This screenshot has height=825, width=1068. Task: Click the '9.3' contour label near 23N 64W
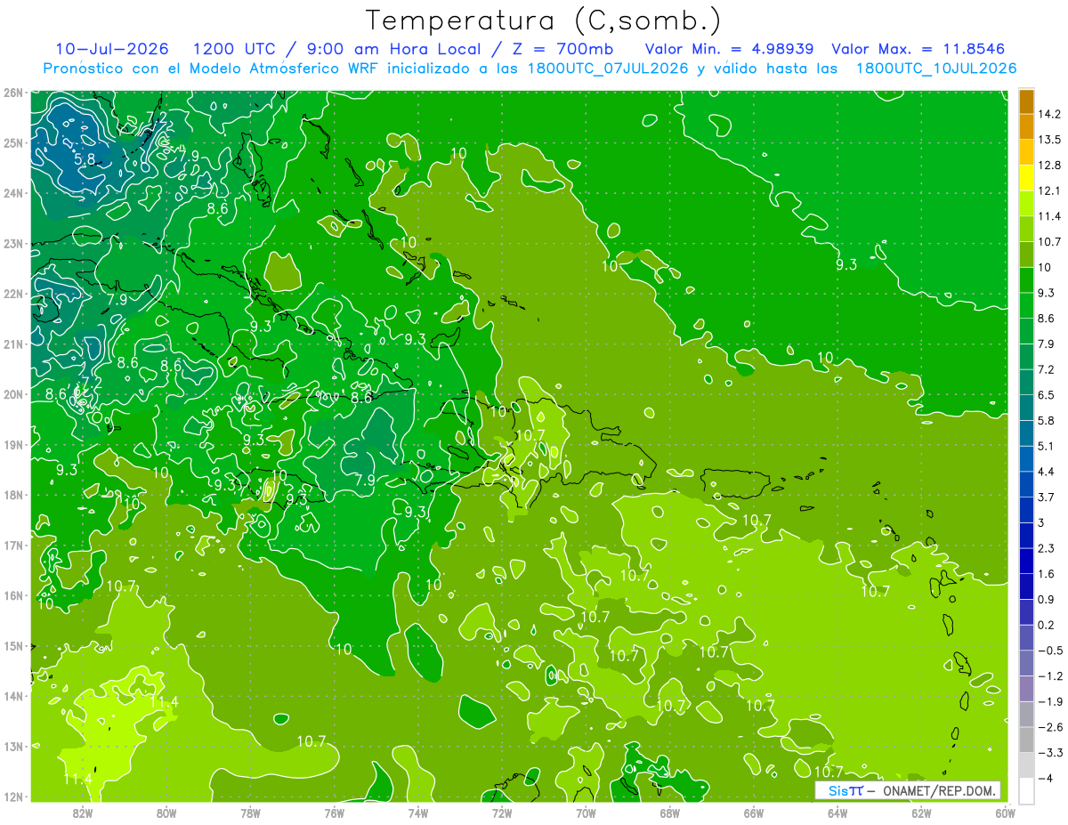846,264
